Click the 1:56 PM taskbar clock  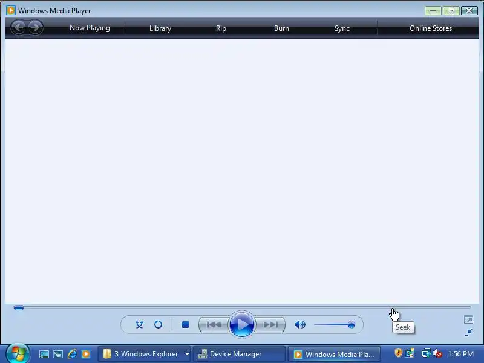460,354
